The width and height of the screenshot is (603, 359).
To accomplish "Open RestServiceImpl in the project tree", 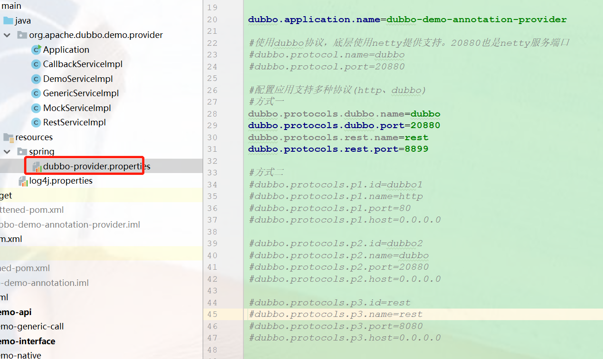I will coord(75,123).
